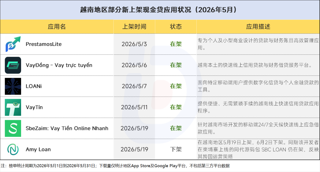Click the 状态 column header
Screen dimensions: 320x172
click(x=176, y=26)
